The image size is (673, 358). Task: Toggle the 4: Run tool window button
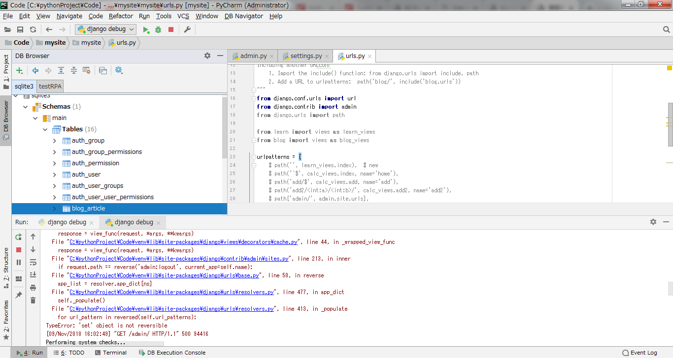(x=30, y=353)
